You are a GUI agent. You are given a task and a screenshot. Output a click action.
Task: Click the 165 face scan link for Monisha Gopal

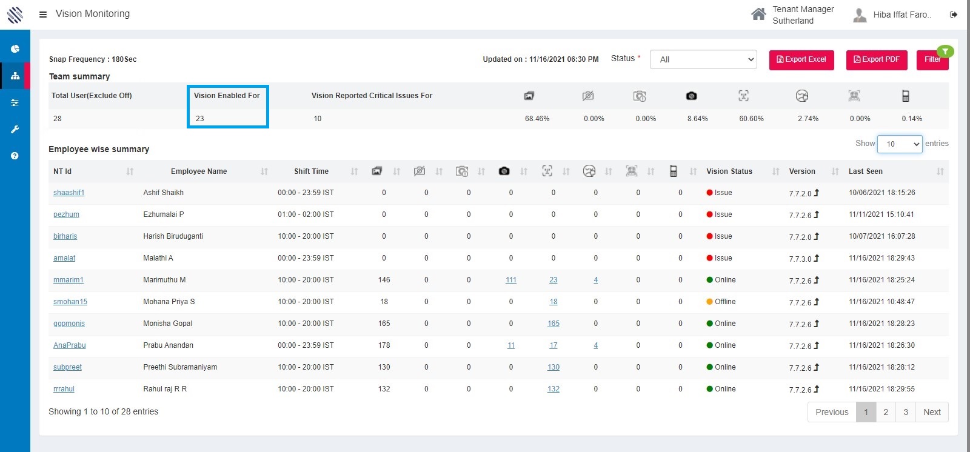554,324
